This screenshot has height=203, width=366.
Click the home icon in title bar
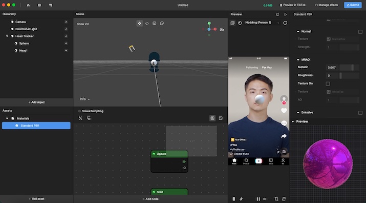tap(28, 5)
